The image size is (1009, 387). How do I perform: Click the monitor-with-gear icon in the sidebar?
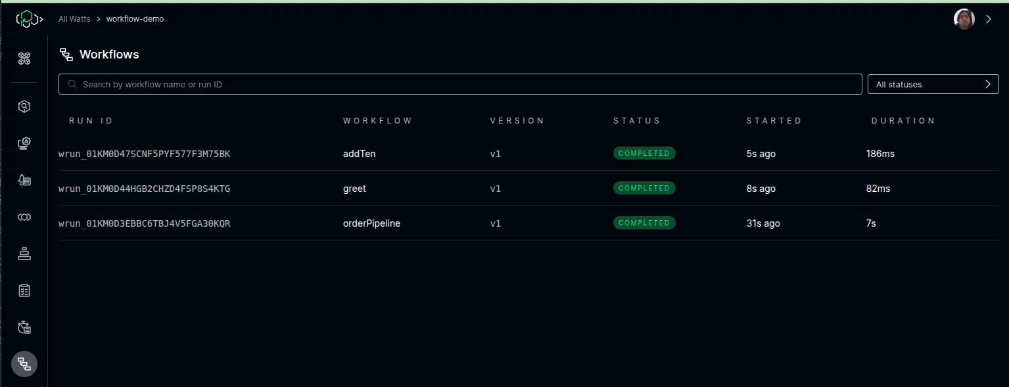pos(24,143)
